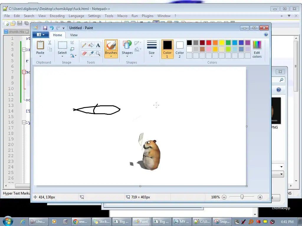The image size is (302, 226).
Task: Switch to Chrome taskbar button
Action: (x=81, y=222)
